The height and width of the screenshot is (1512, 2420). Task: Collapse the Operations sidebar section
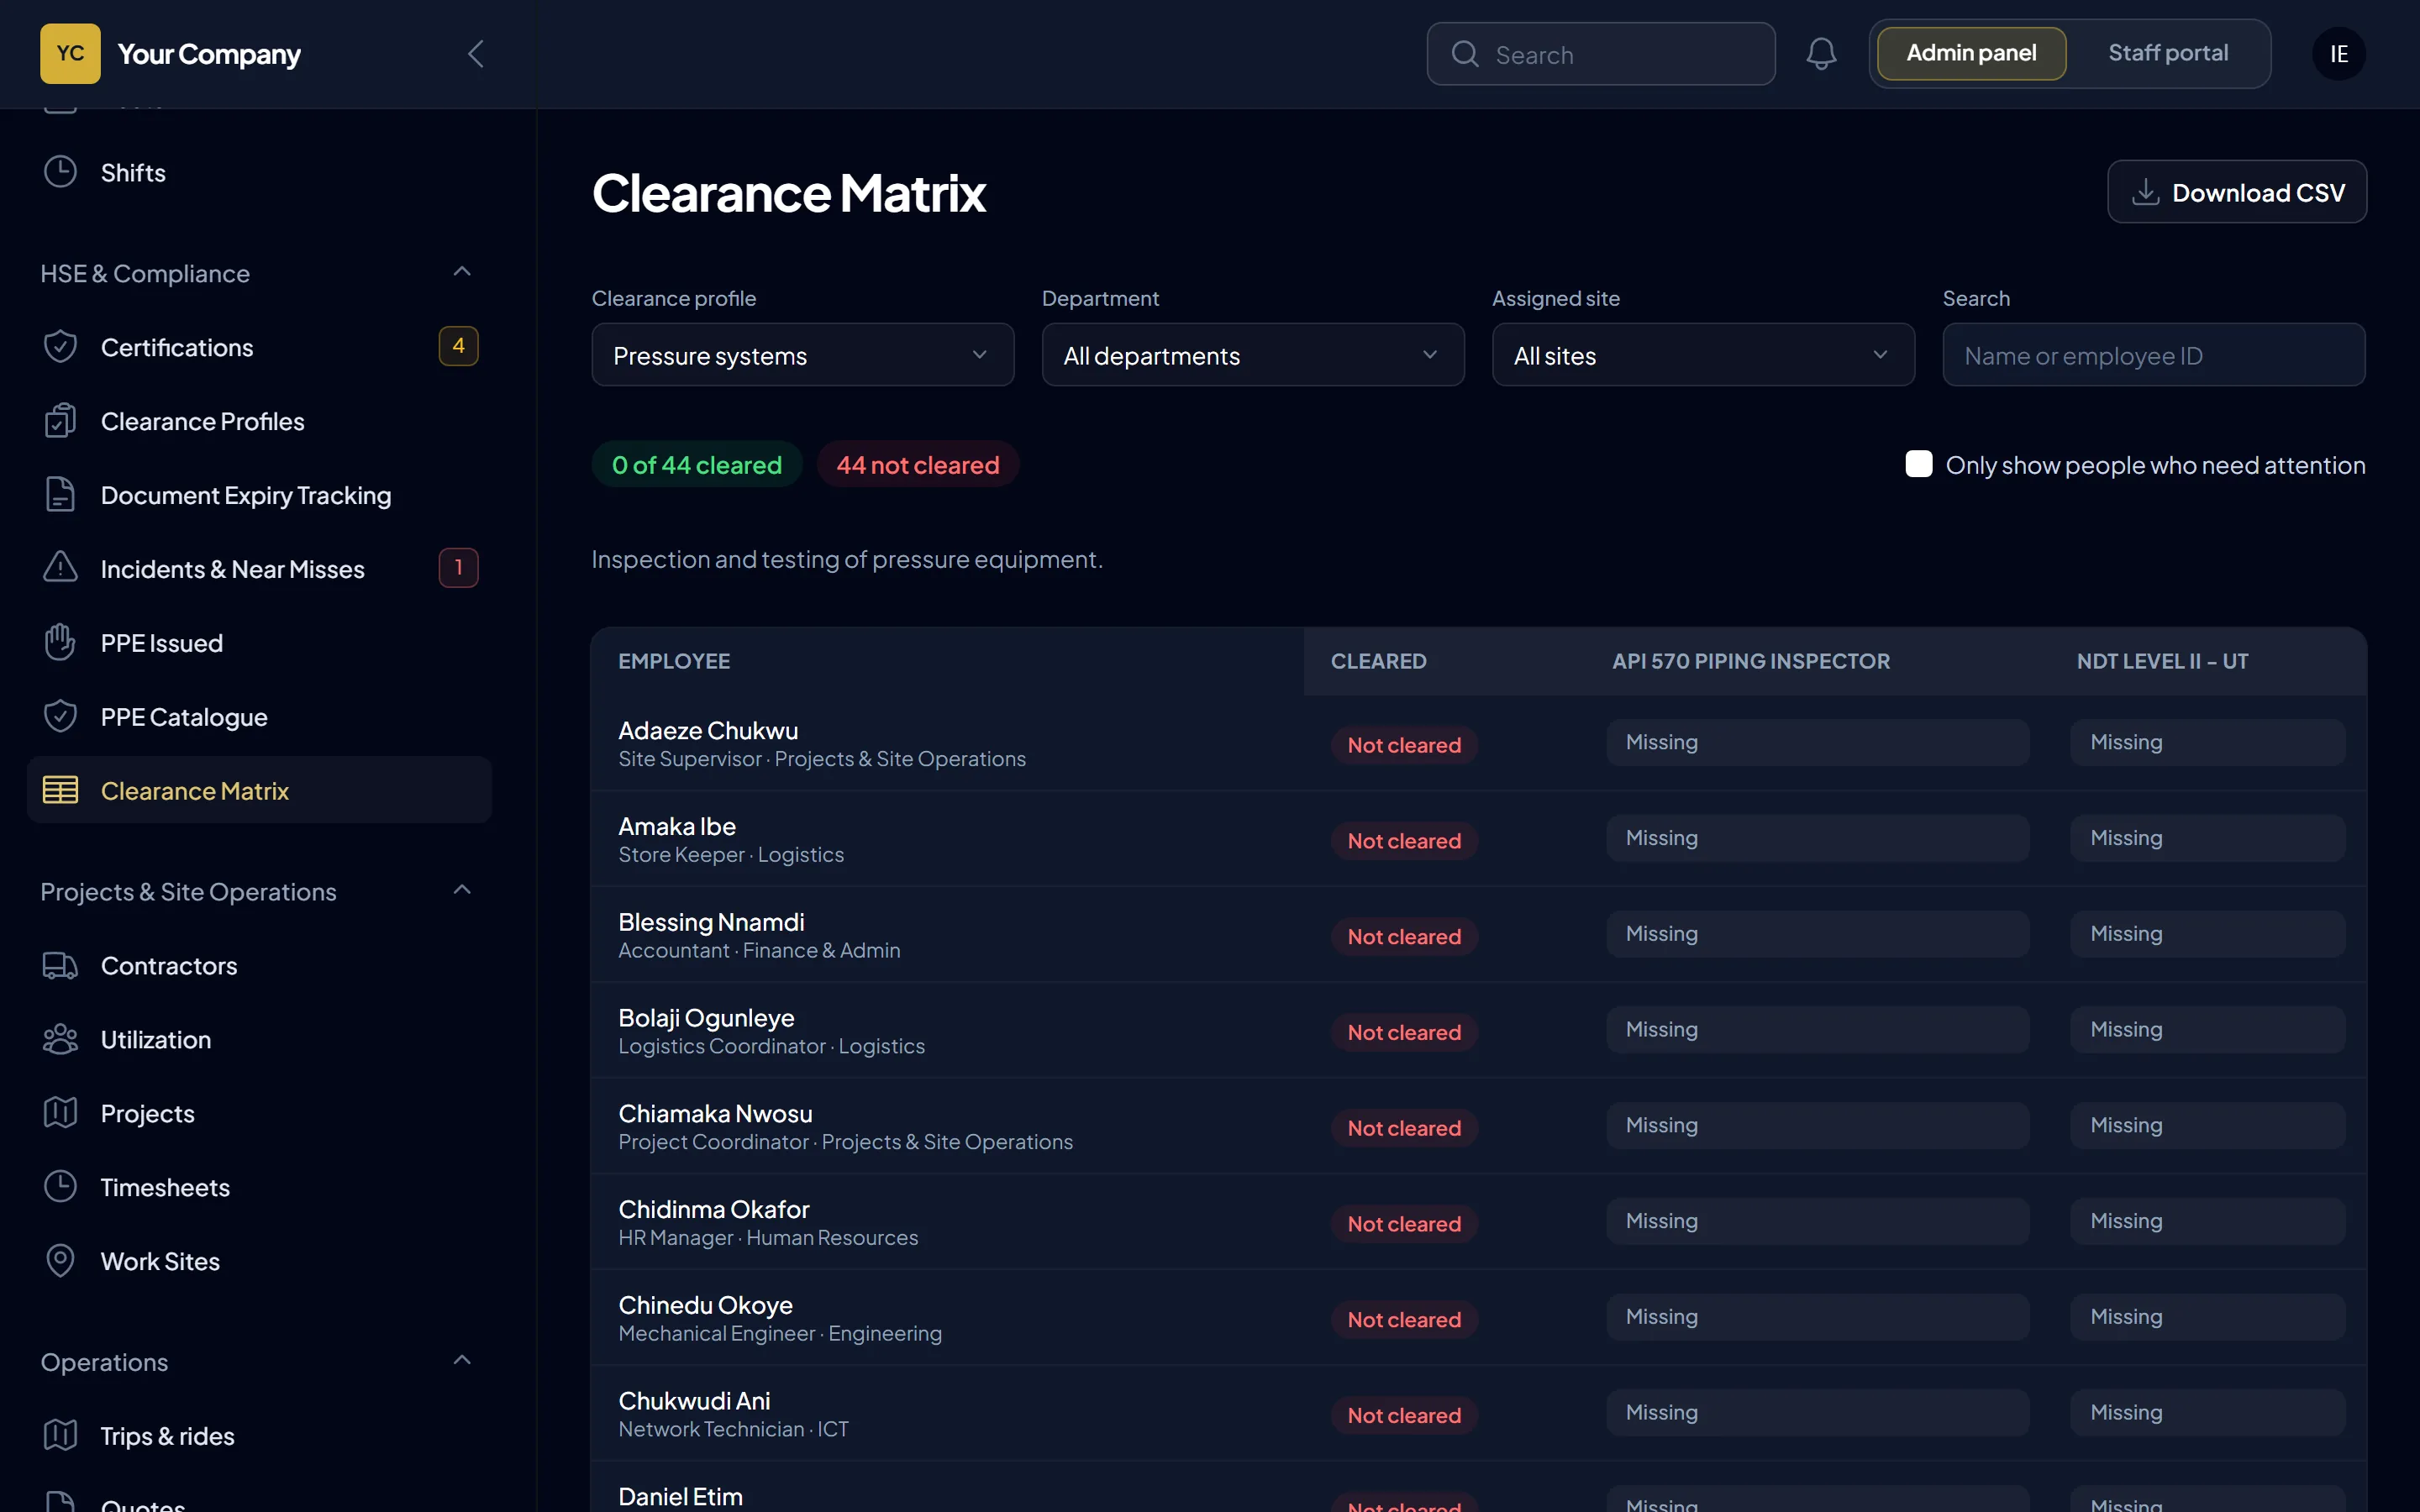click(x=462, y=1360)
